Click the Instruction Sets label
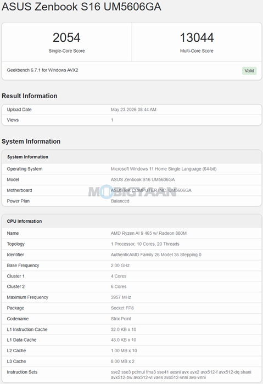The width and height of the screenshot is (263, 384). point(22,372)
